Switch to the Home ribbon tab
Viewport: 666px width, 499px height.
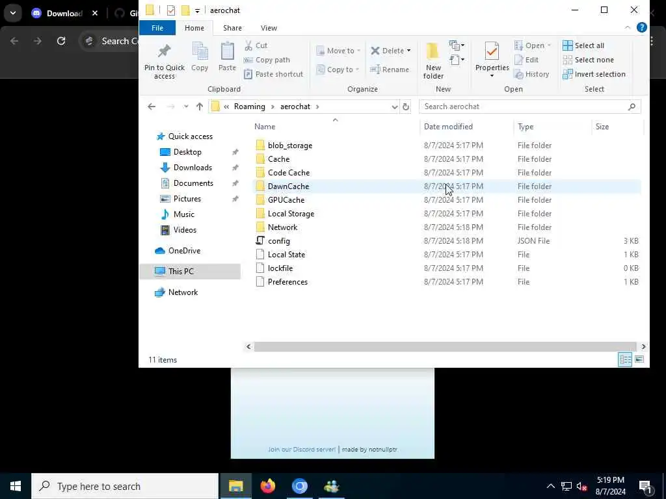coord(194,28)
